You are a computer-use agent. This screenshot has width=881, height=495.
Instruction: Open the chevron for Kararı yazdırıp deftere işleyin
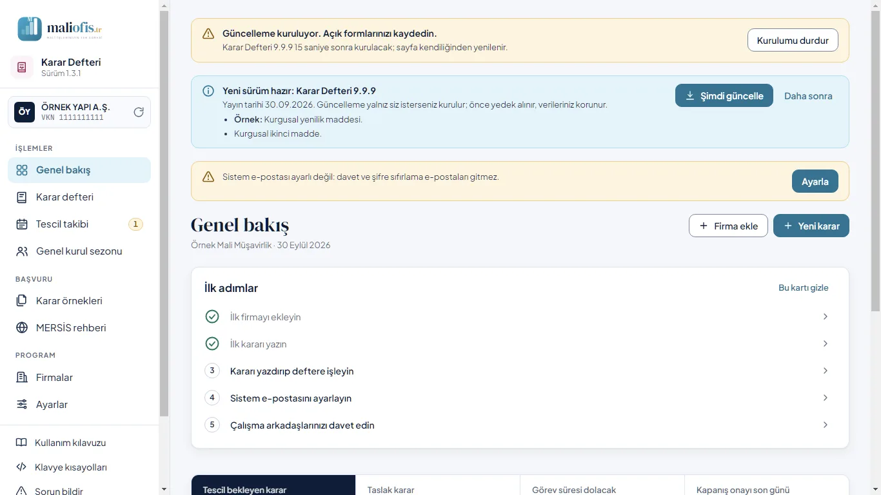[826, 371]
